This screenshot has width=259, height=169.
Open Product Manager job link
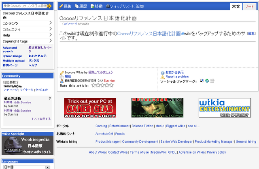point(108,141)
